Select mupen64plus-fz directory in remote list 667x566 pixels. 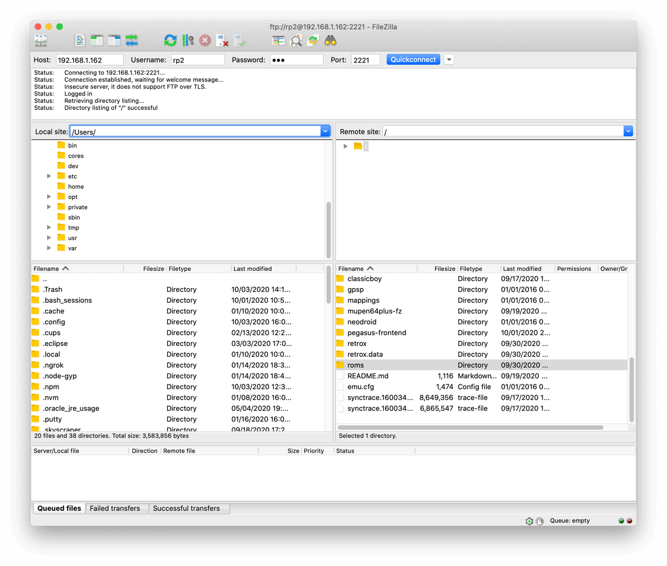click(481, 311)
